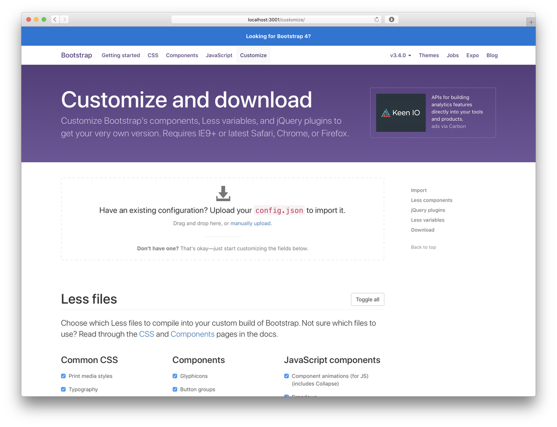Uncheck Typography checkbox
This screenshot has width=557, height=427.
[64, 389]
